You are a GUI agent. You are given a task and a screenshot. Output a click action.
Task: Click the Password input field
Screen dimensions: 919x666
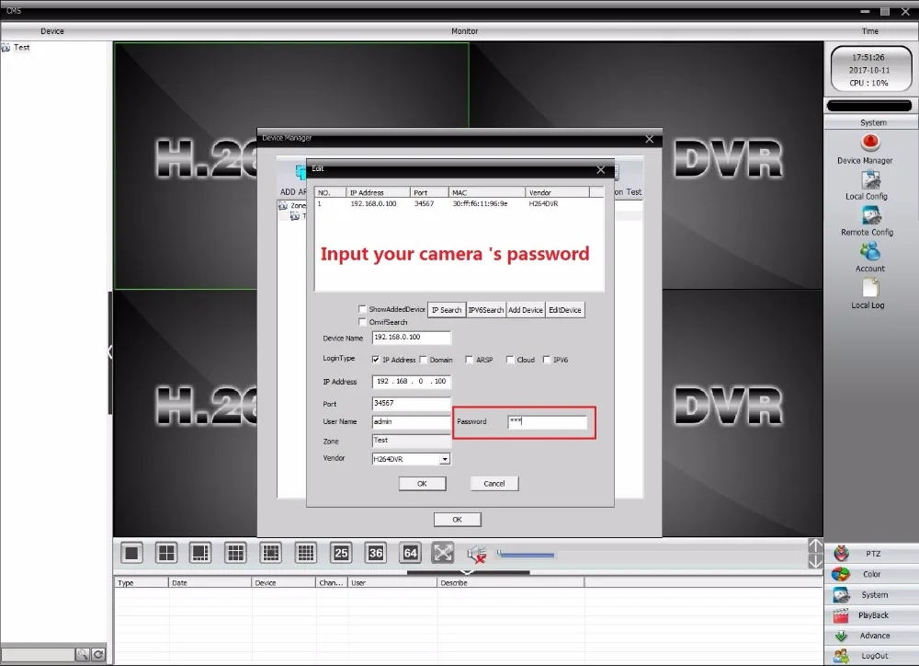(548, 422)
